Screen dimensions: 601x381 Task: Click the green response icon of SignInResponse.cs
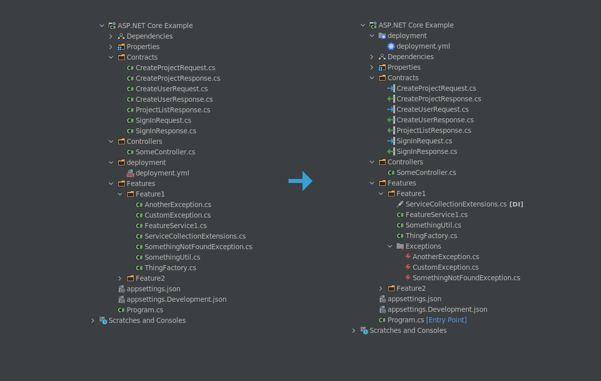point(391,151)
